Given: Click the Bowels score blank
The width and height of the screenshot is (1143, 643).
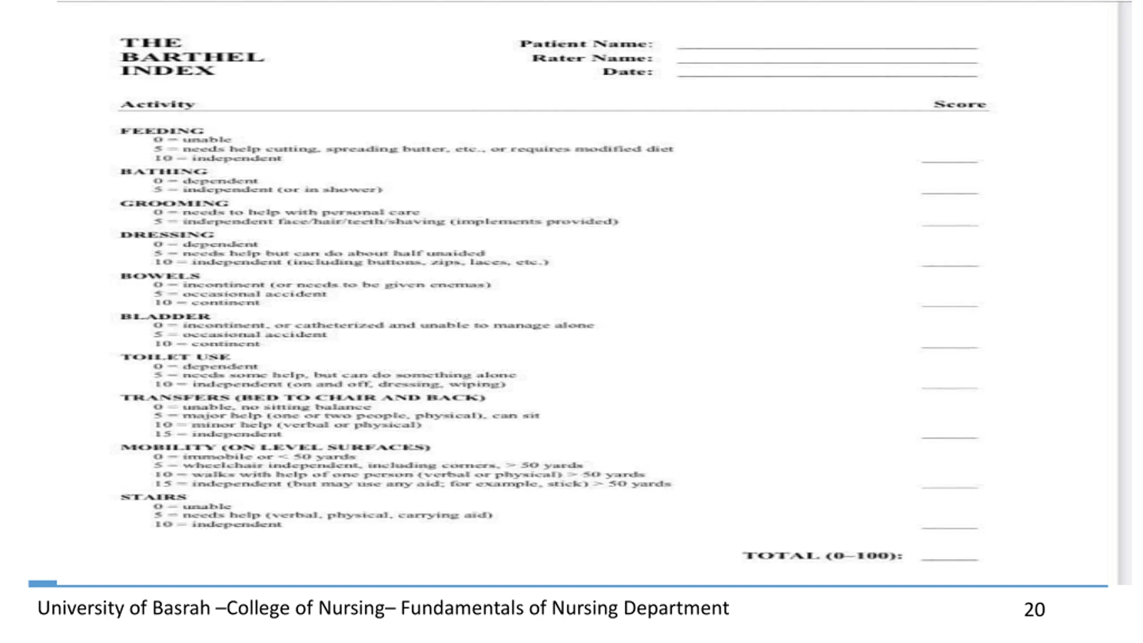Looking at the screenshot, I should click(950, 306).
